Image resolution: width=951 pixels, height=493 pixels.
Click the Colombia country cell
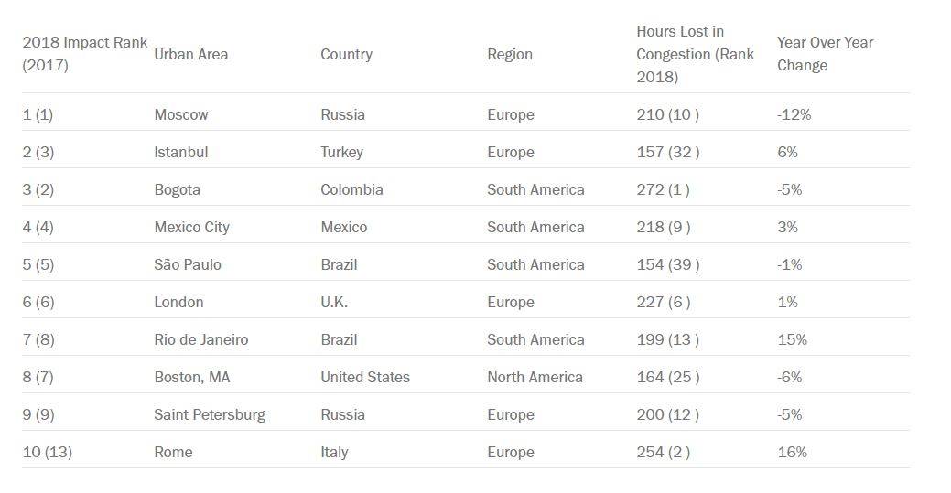point(351,190)
